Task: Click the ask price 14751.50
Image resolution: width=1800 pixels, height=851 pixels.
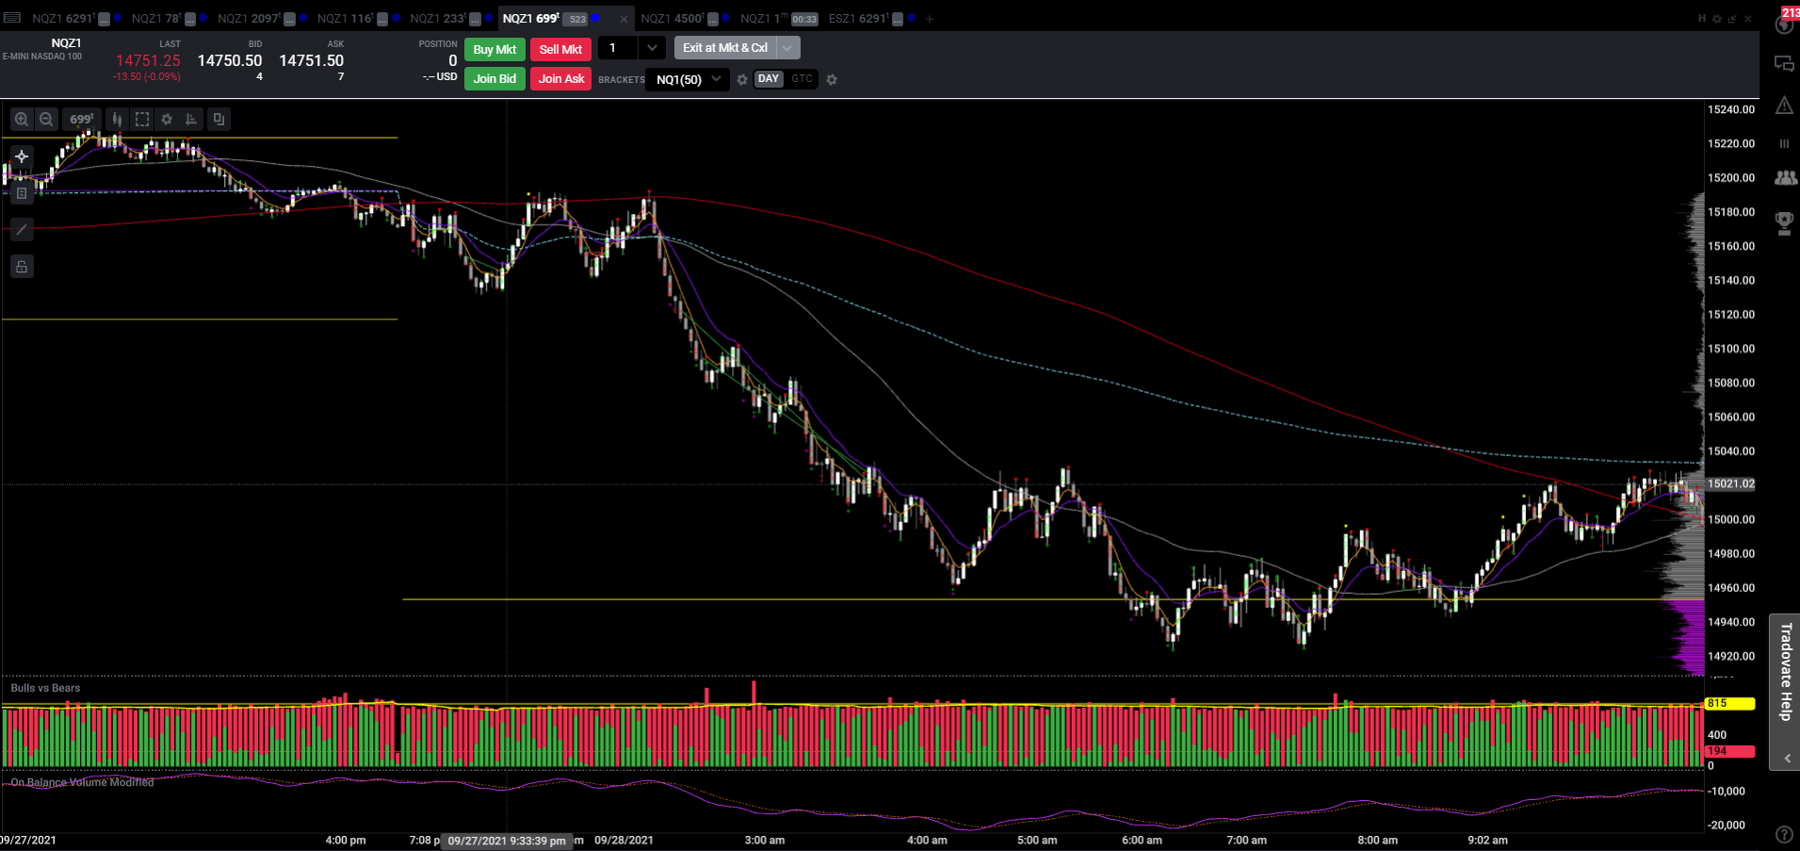Action: (312, 60)
